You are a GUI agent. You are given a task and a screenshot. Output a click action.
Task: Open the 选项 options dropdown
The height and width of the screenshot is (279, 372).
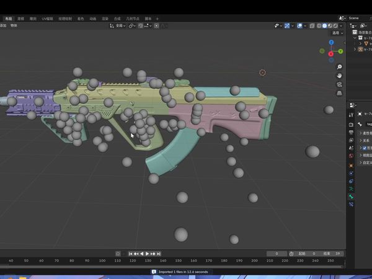[x=338, y=33]
